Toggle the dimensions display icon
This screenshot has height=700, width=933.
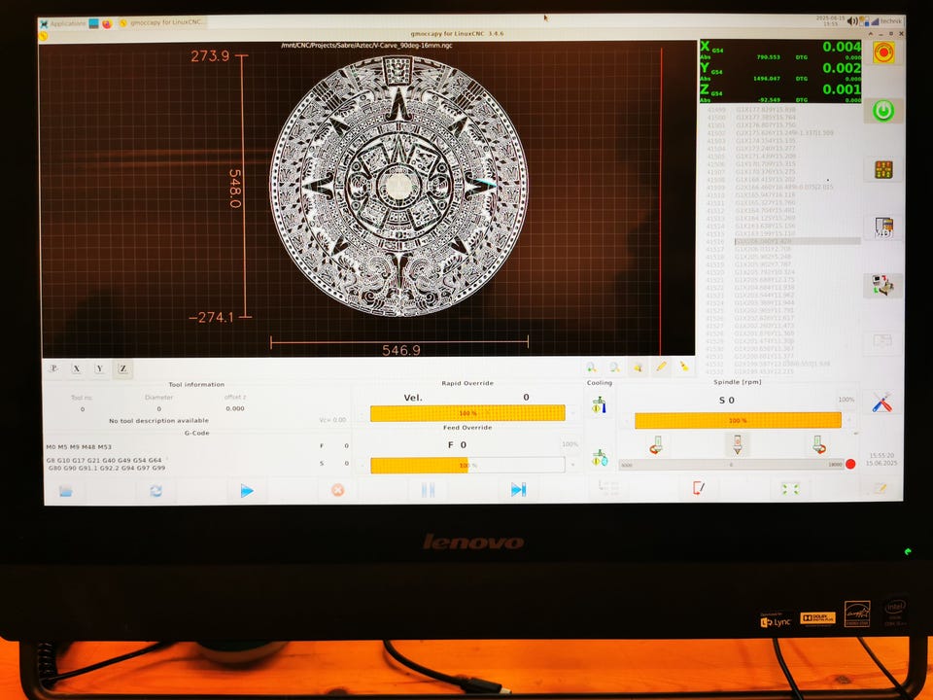pyautogui.click(x=638, y=367)
